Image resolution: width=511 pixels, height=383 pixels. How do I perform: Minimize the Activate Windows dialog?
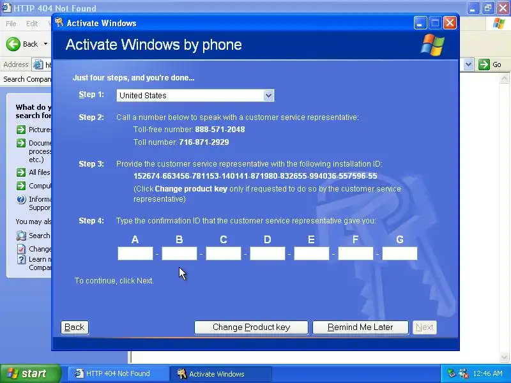pos(420,23)
